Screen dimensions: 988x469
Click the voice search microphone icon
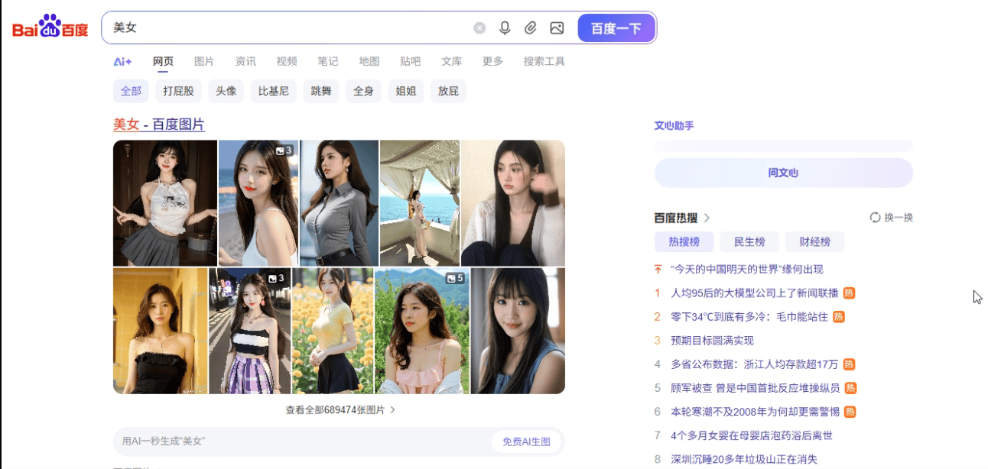tap(504, 27)
